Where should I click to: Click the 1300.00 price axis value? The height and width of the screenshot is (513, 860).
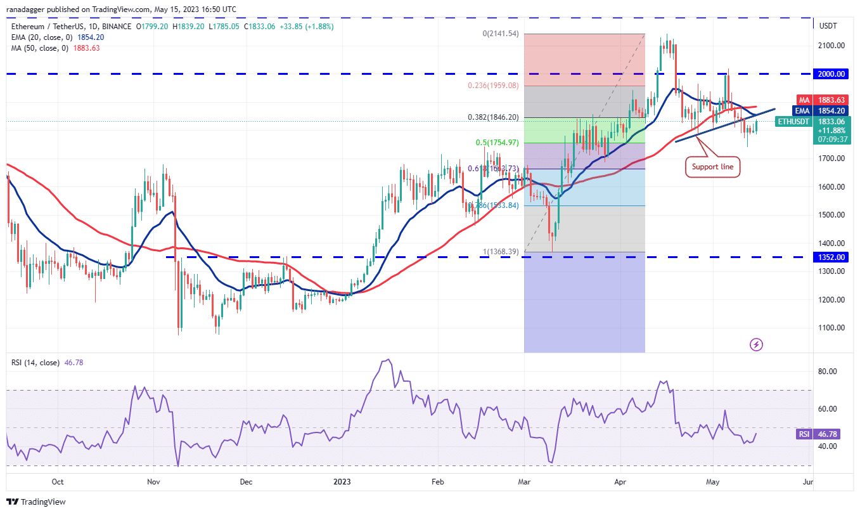coord(831,271)
